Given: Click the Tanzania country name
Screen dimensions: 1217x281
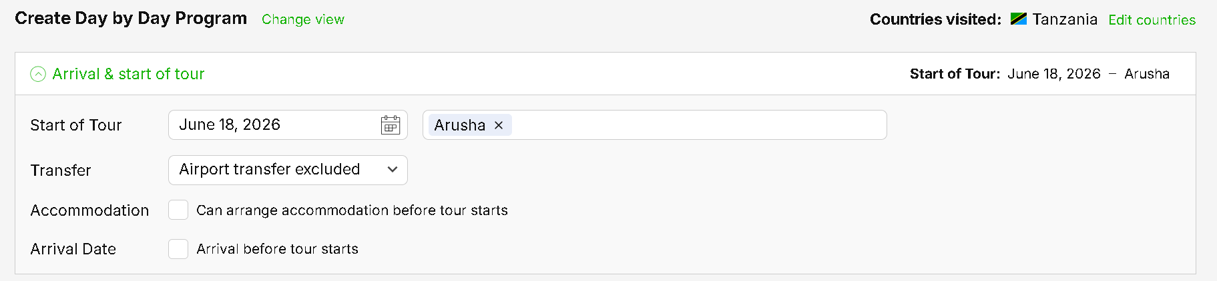Looking at the screenshot, I should (1064, 19).
